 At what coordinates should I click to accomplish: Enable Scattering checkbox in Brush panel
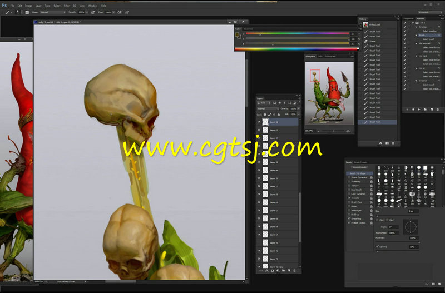pyautogui.click(x=349, y=182)
